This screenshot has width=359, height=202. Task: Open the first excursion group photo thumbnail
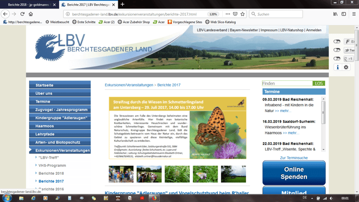pos(121,174)
